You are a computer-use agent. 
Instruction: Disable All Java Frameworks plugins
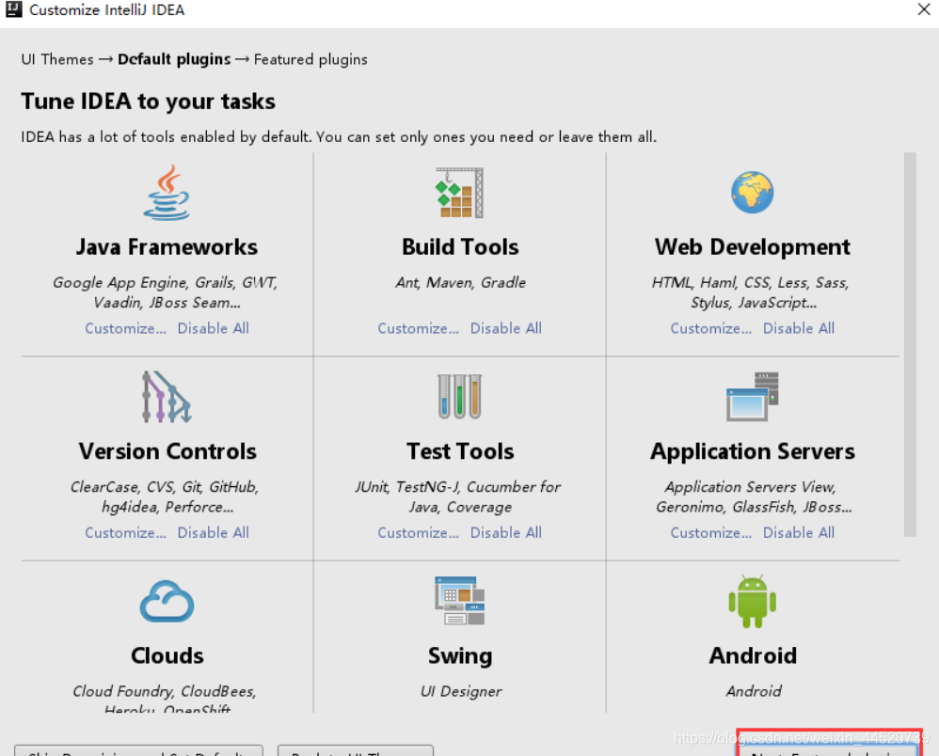coord(214,328)
